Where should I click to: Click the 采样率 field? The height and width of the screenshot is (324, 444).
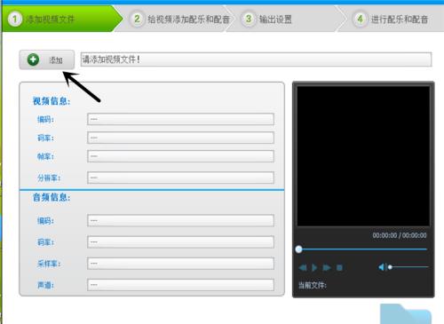(180, 264)
